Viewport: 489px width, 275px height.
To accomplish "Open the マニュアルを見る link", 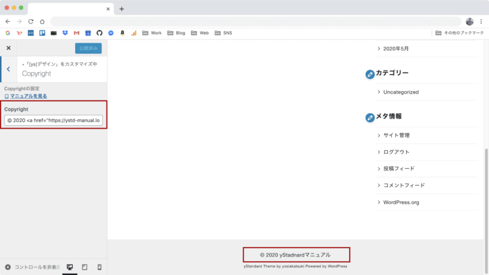I will [x=28, y=96].
